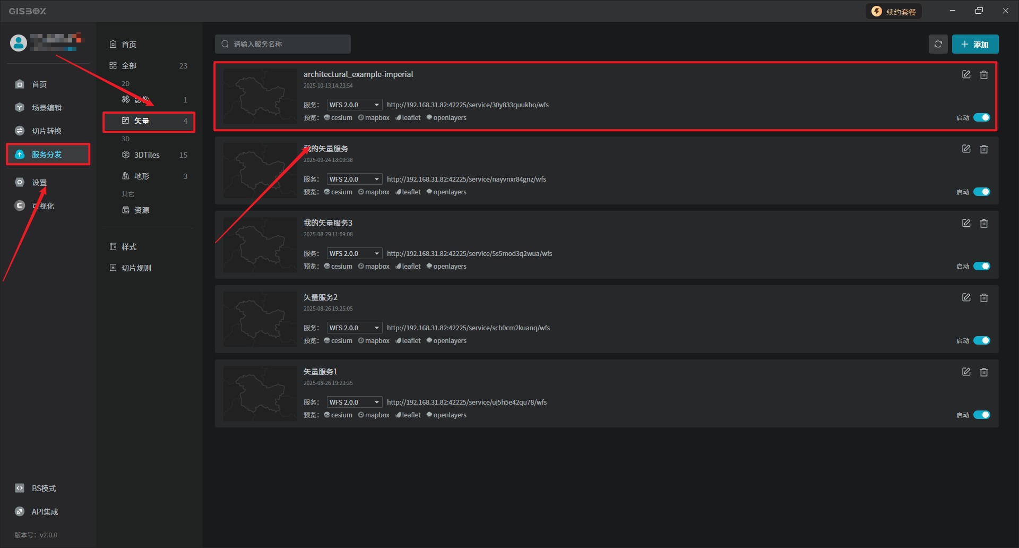Delete the 矢量服务1 service entry
Viewport: 1019px width, 548px height.
click(983, 372)
